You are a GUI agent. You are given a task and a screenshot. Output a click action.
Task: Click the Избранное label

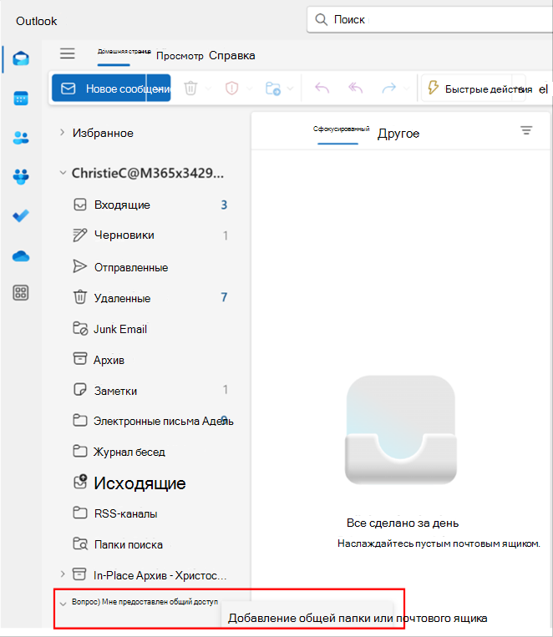[x=103, y=133]
